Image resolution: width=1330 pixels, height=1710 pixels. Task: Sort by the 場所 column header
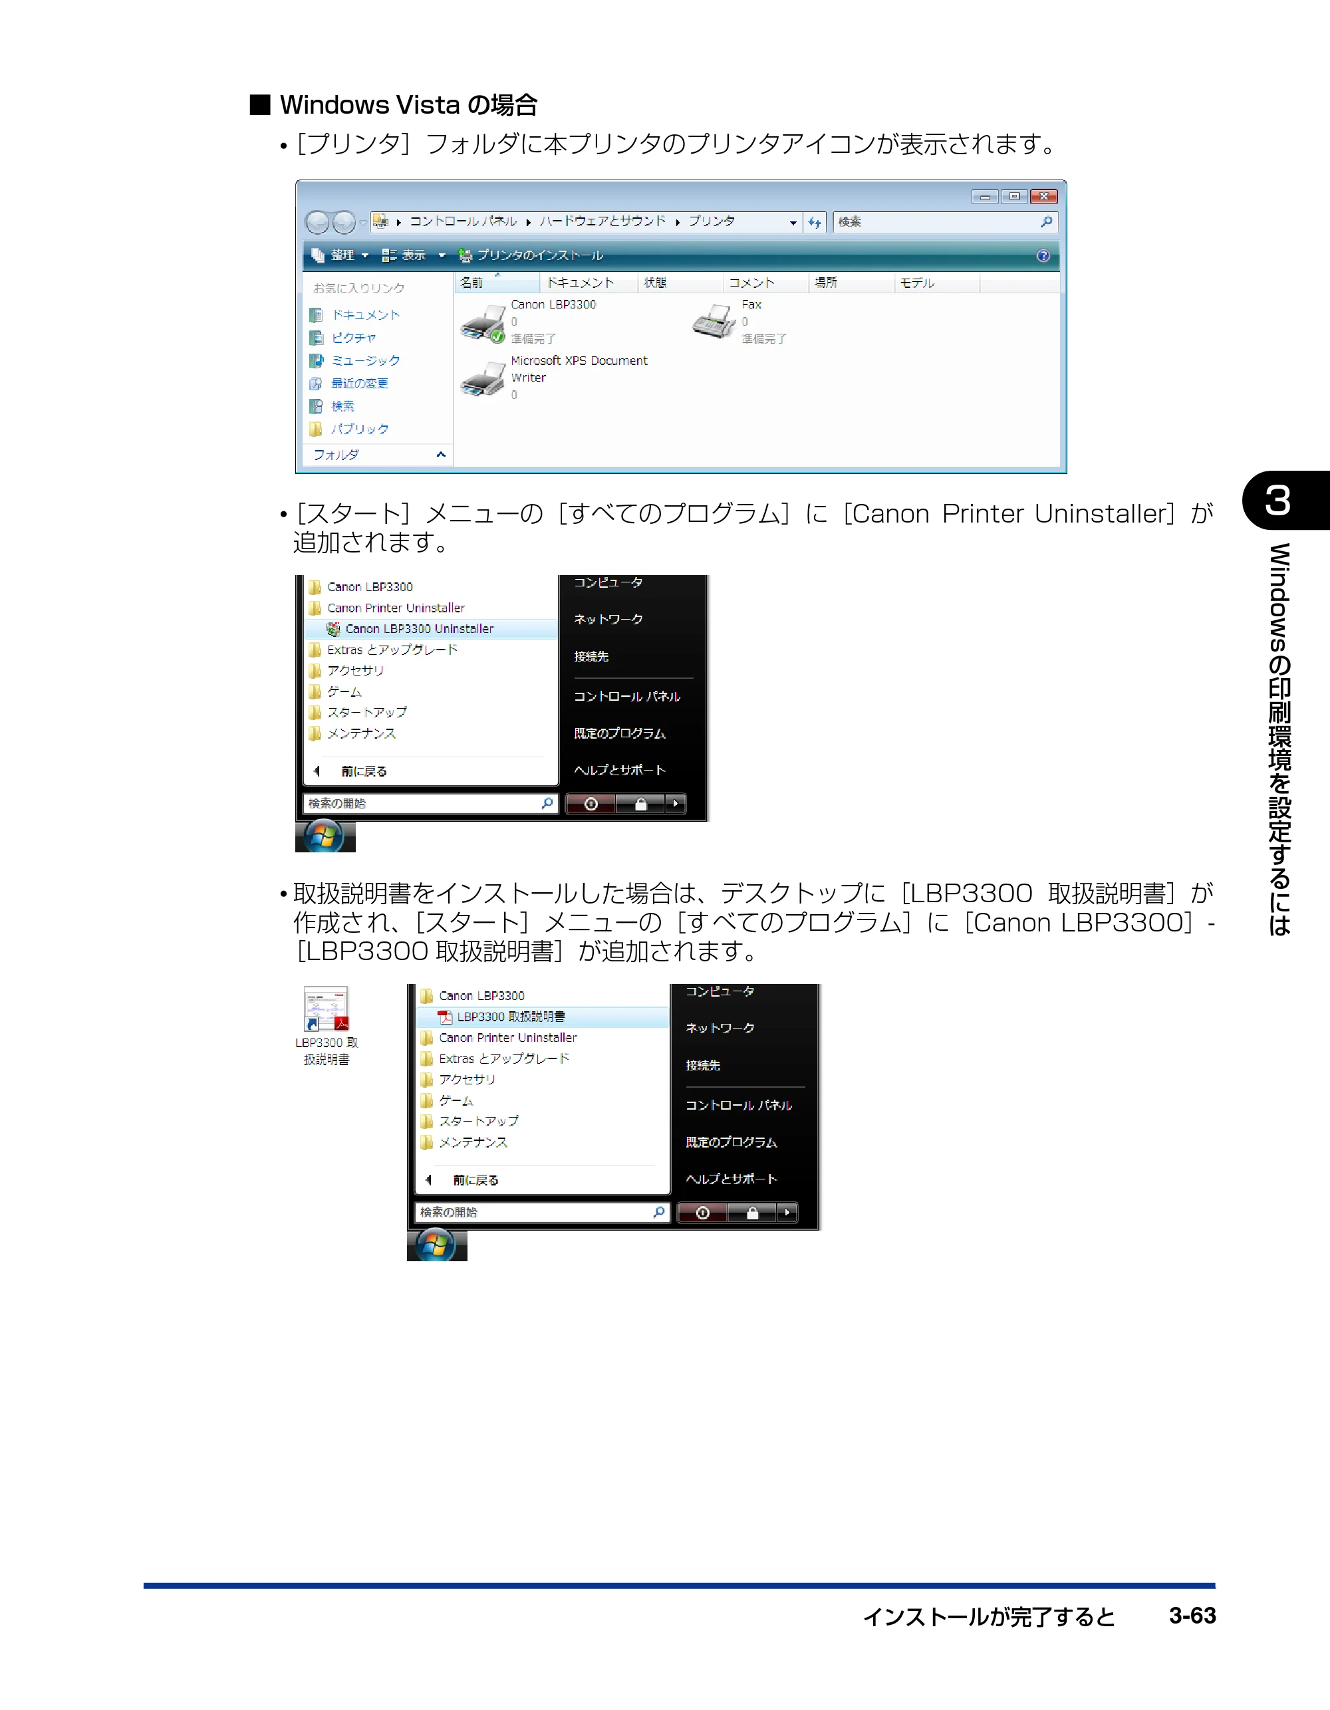tap(851, 283)
